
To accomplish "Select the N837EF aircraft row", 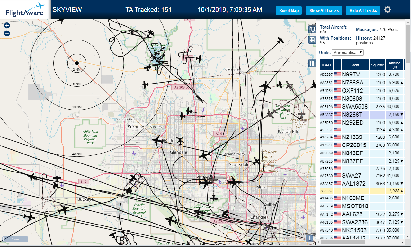I will point(362,161).
